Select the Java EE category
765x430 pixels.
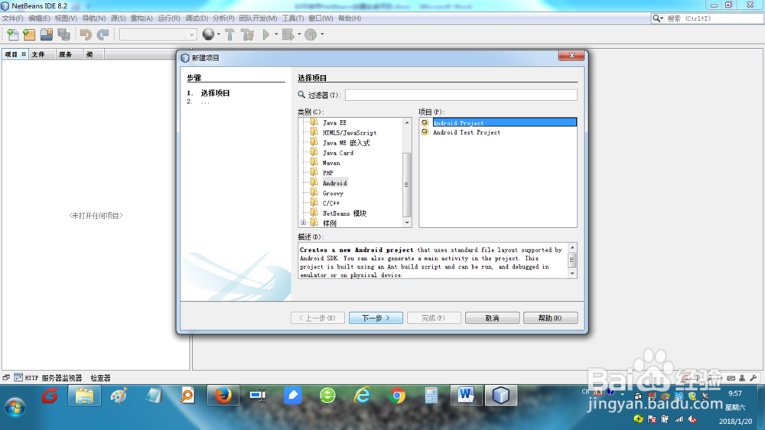point(334,122)
